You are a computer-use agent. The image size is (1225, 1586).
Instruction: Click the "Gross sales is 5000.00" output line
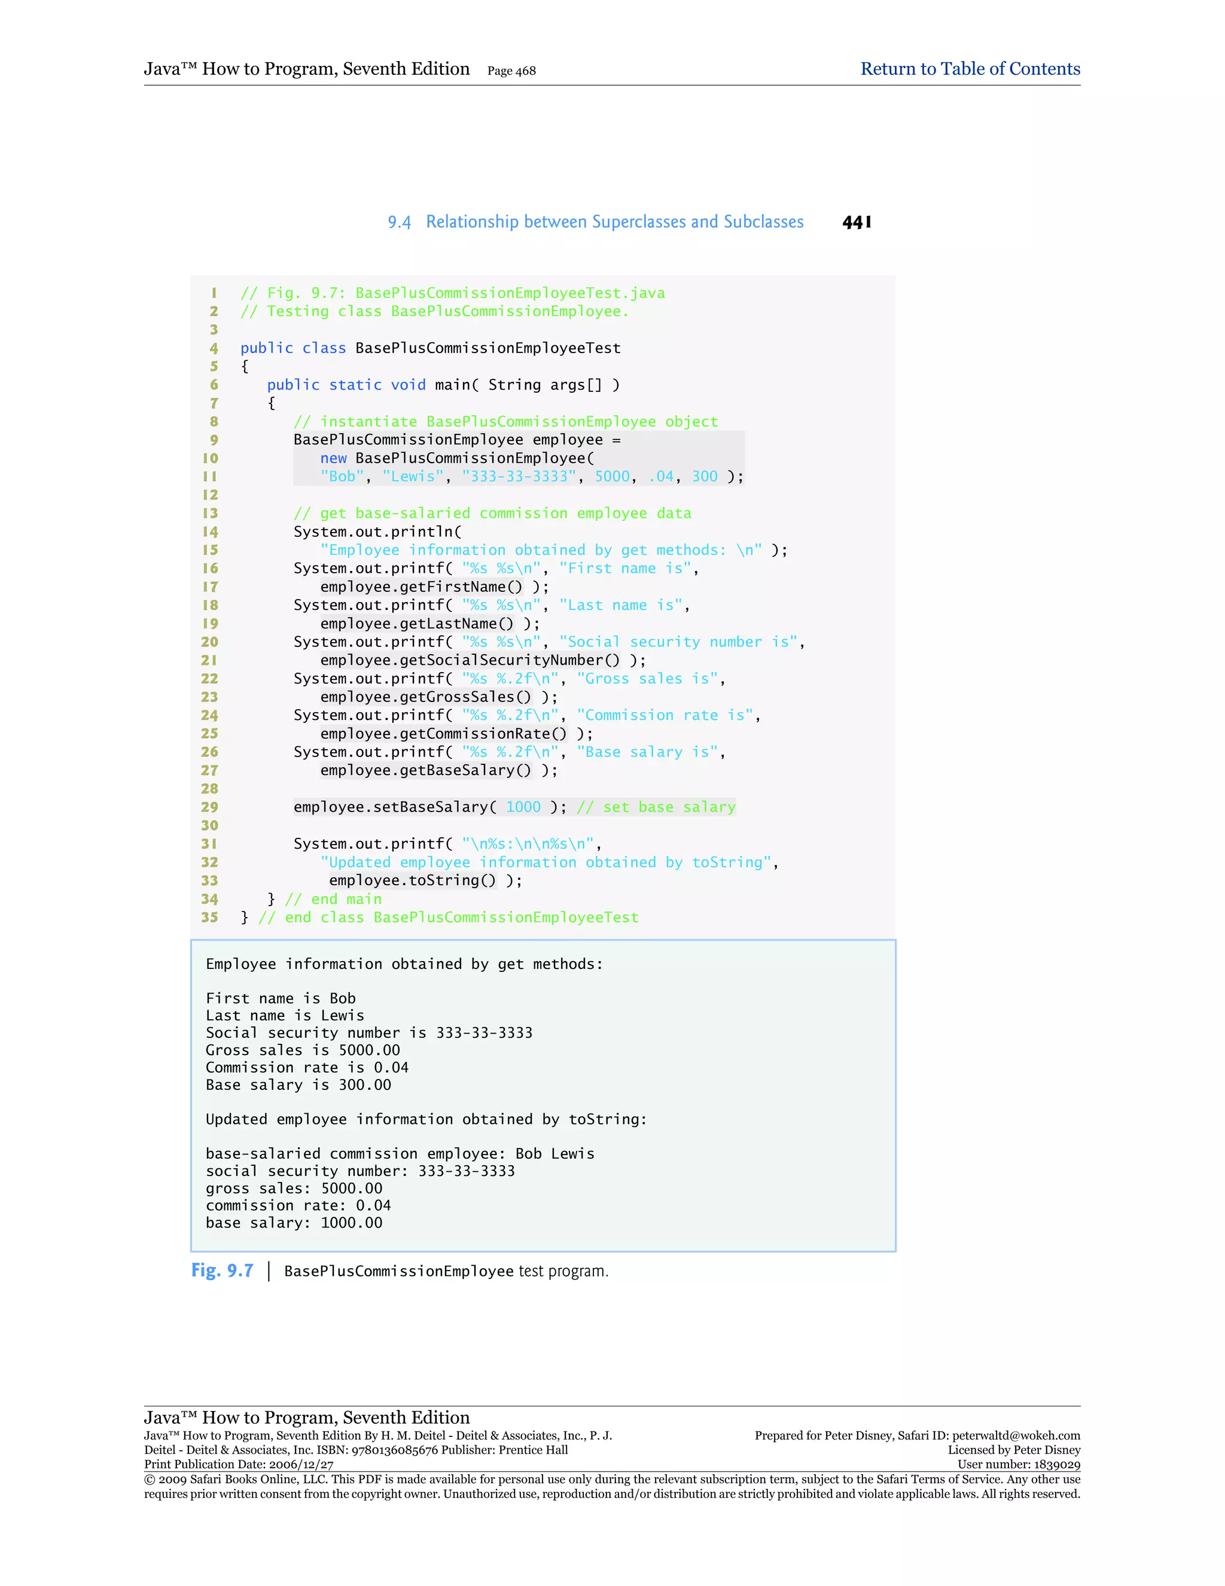(x=302, y=1050)
